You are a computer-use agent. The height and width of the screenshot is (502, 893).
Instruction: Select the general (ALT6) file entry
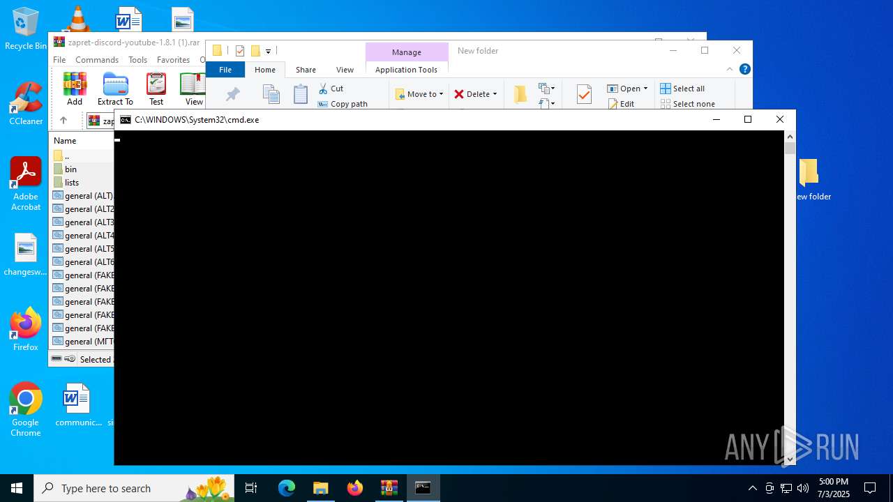(x=82, y=261)
